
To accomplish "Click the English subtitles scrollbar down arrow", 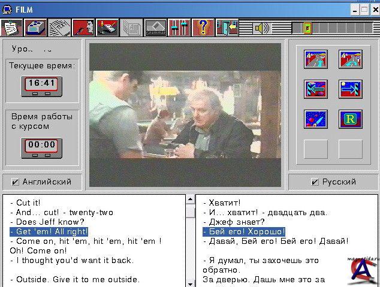I will (x=191, y=282).
